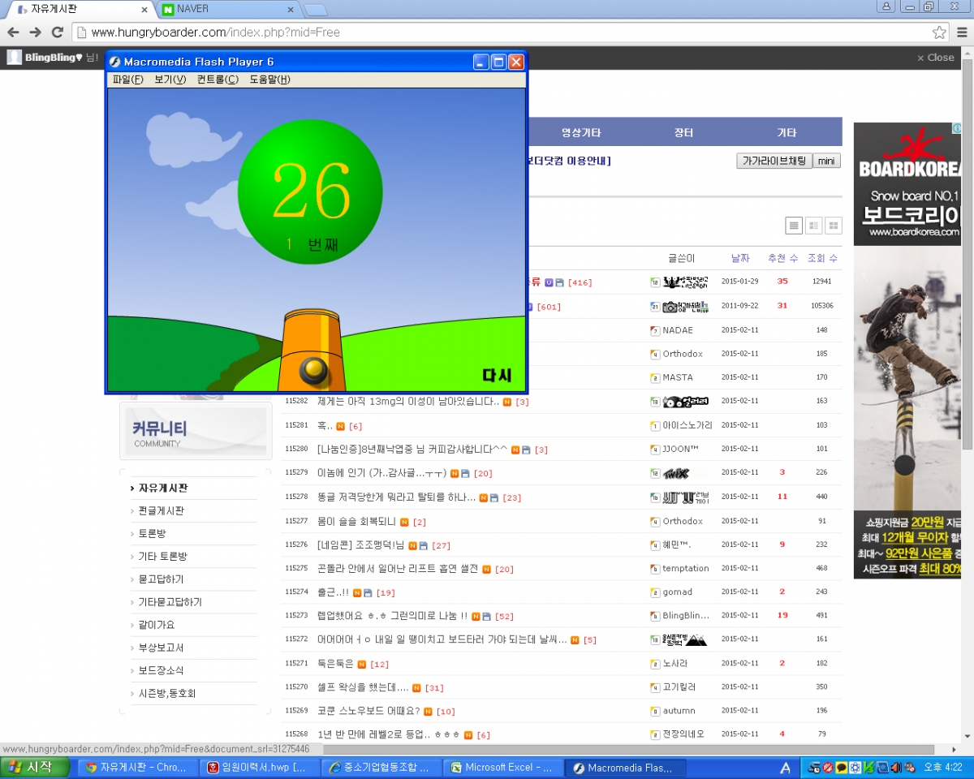The height and width of the screenshot is (779, 974).
Task: Sort posts by 조회 수 column
Action: (x=822, y=258)
